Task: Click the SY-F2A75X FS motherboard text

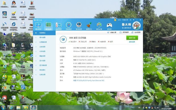Action: 84,60
